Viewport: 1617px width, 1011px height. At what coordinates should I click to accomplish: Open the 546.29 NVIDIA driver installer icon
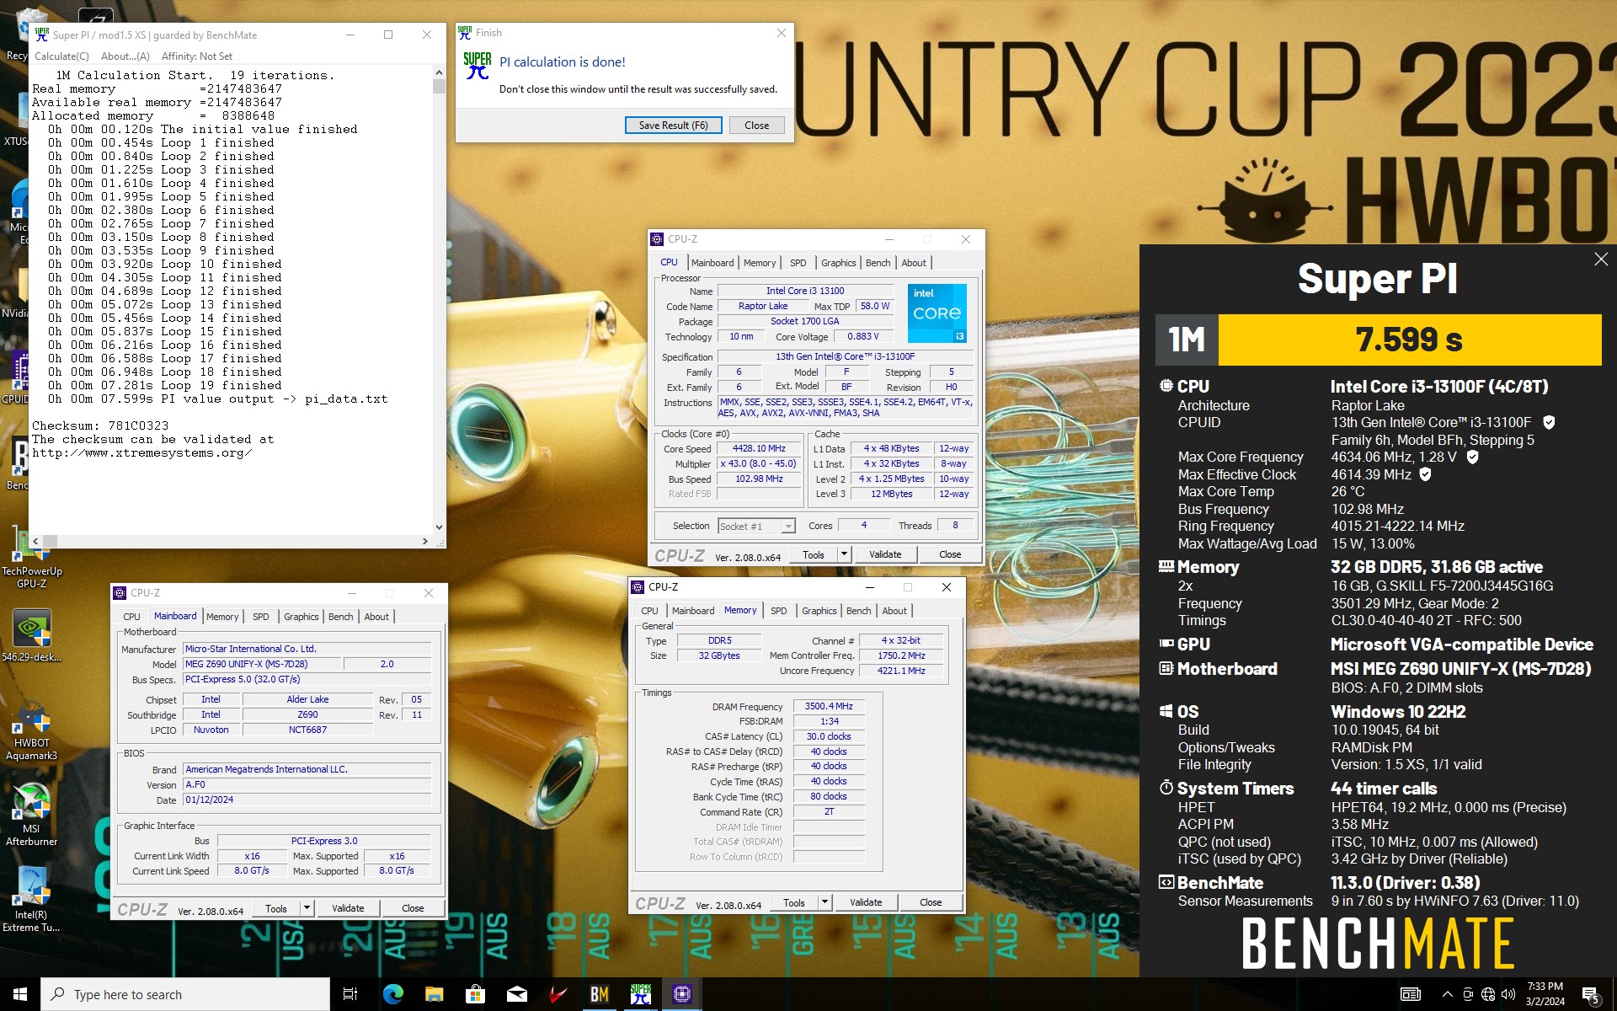tap(31, 635)
